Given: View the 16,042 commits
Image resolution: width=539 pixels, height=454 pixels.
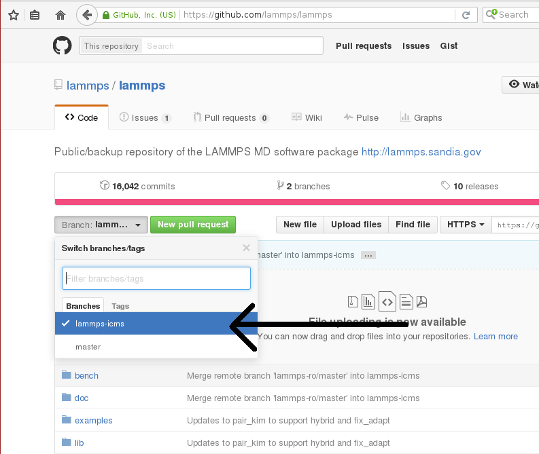Looking at the screenshot, I should click(137, 186).
